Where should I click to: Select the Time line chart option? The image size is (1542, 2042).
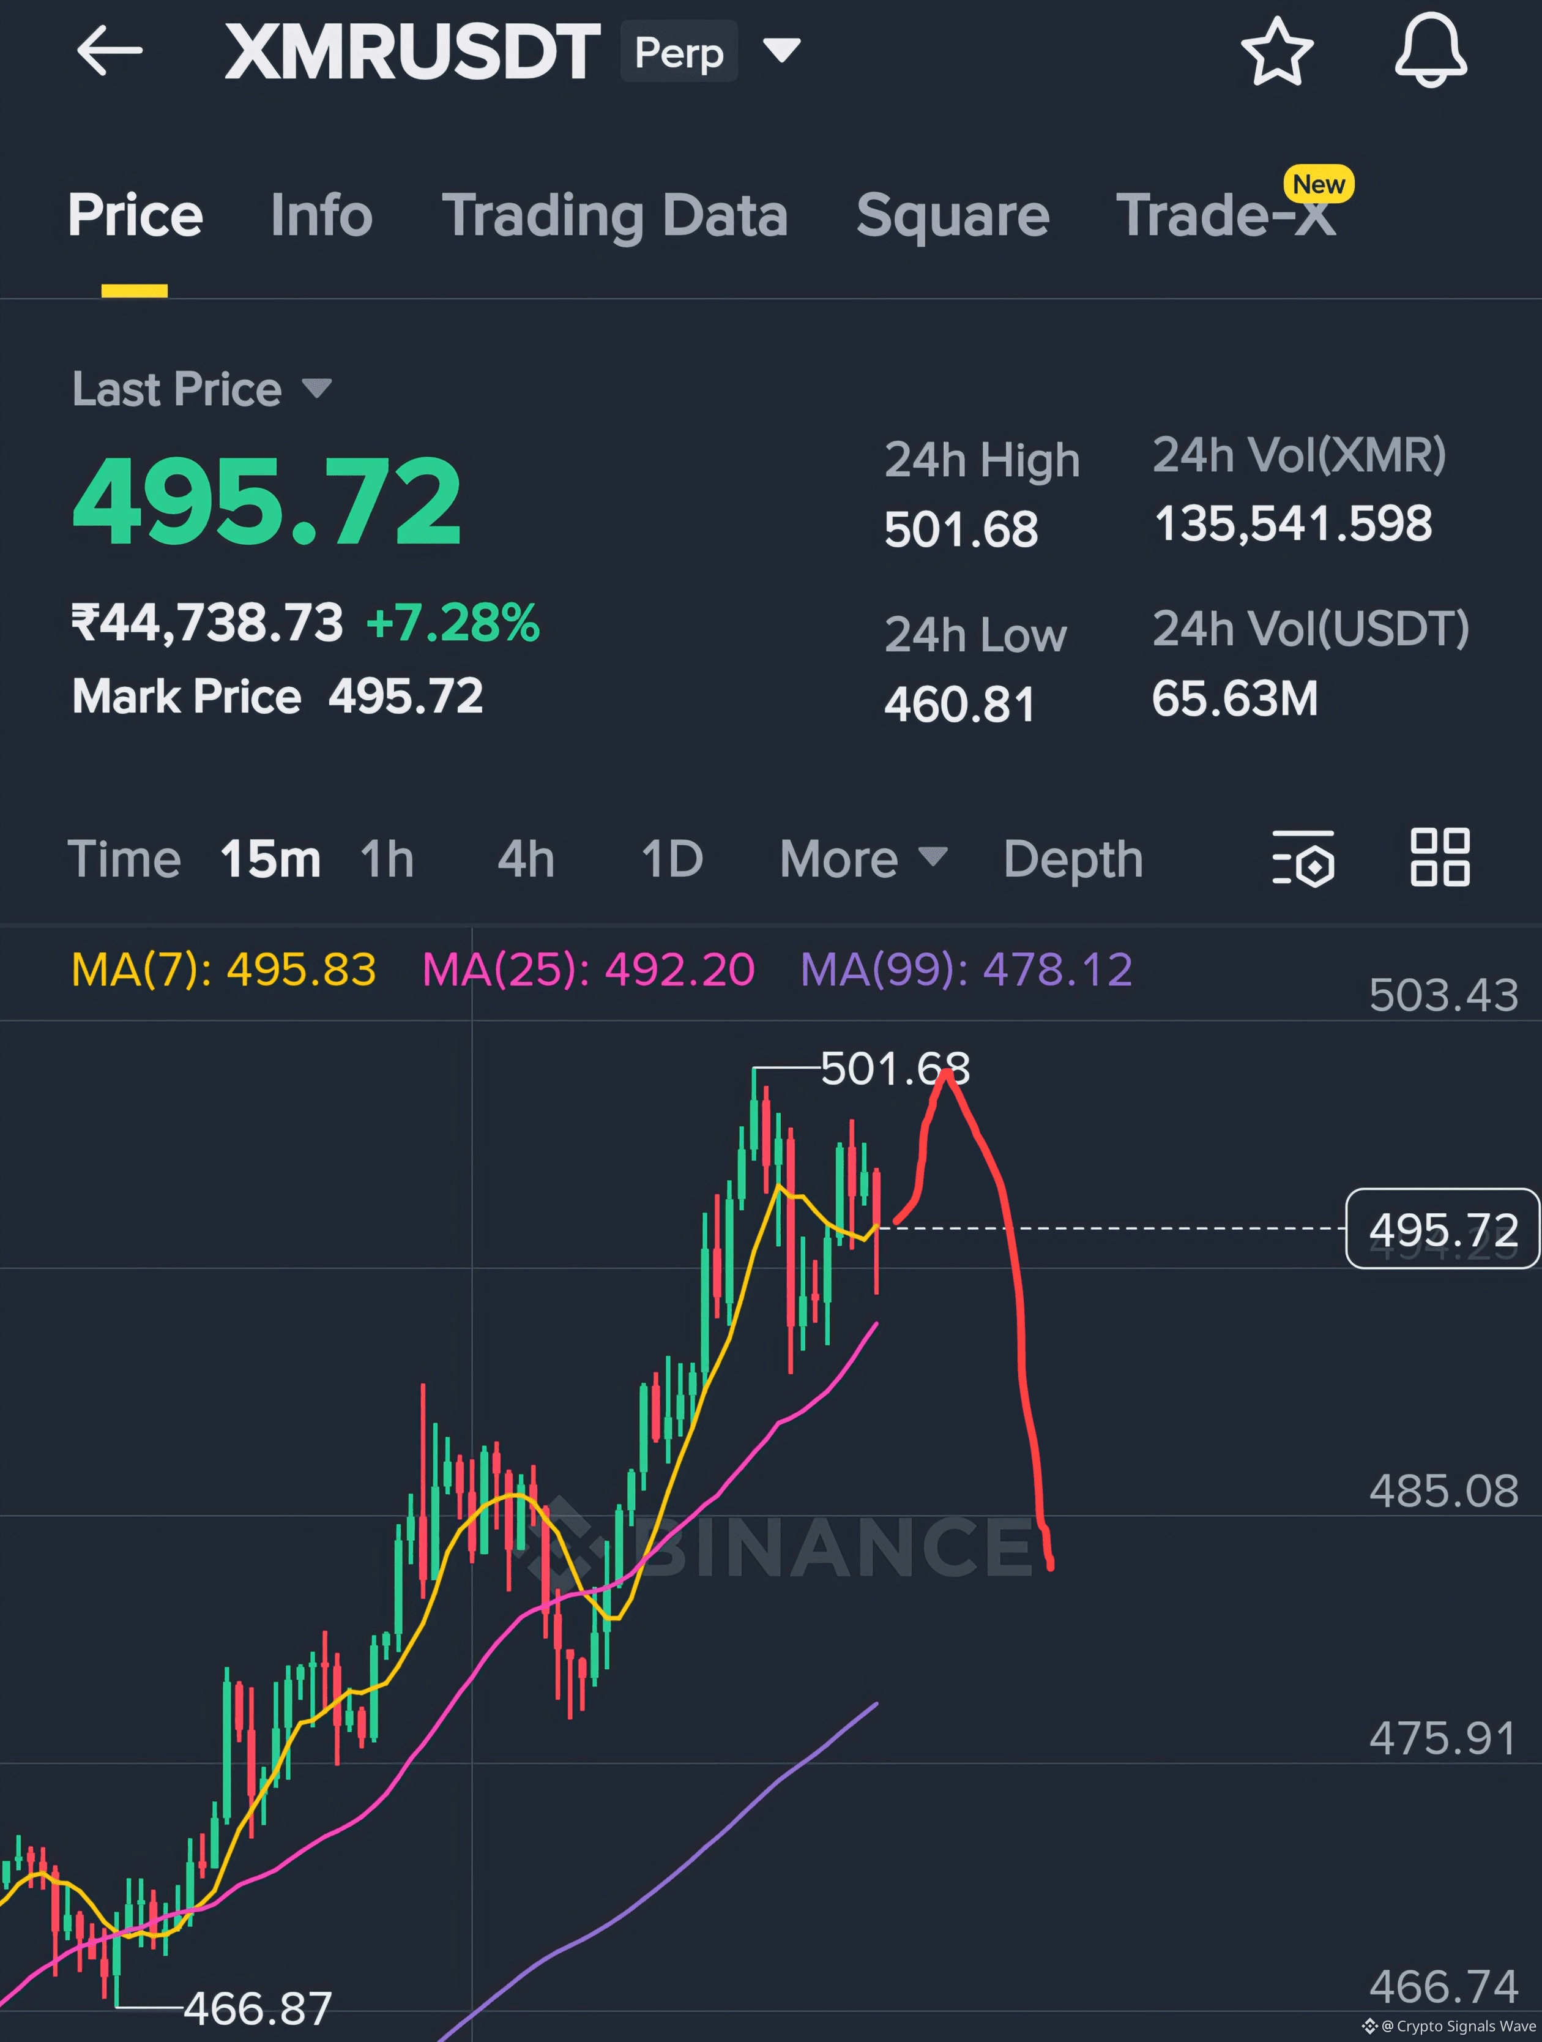124,859
